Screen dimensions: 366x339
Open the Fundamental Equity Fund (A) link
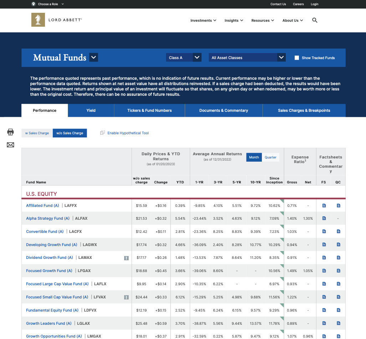click(x=52, y=310)
